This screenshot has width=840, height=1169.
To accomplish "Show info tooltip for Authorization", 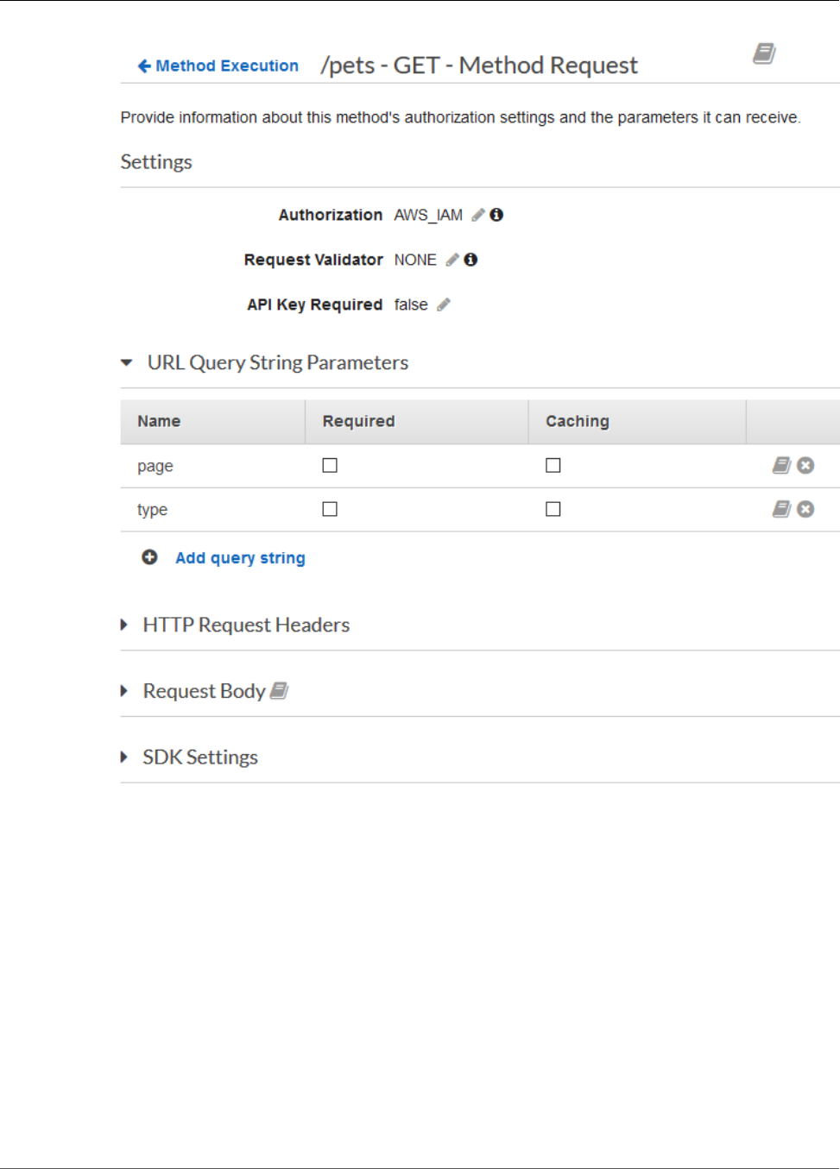I will [x=496, y=215].
